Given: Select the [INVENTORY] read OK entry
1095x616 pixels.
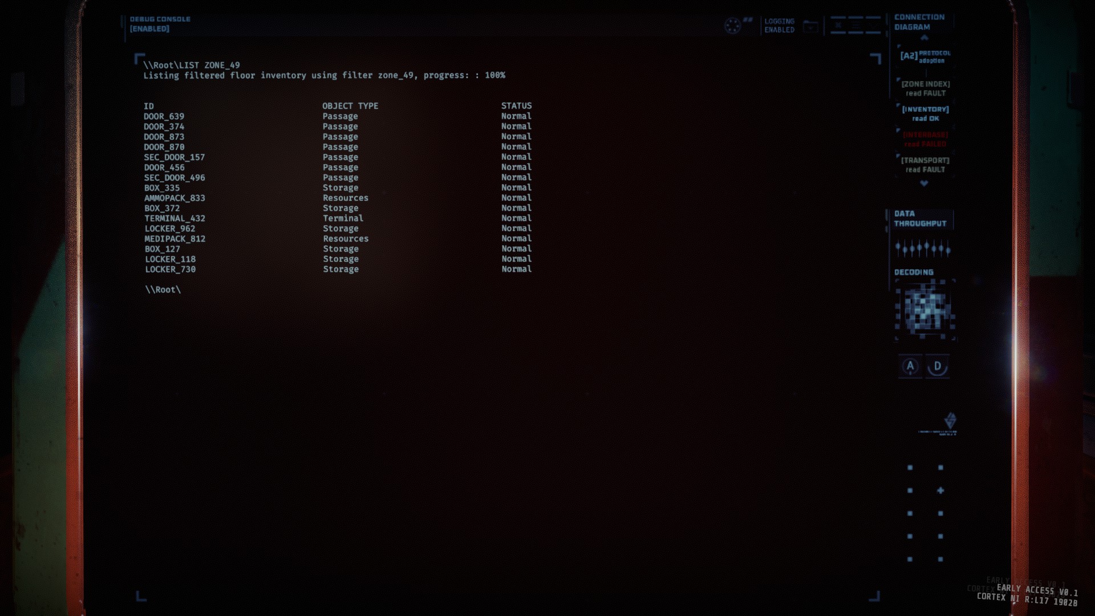Looking at the screenshot, I should pos(925,114).
